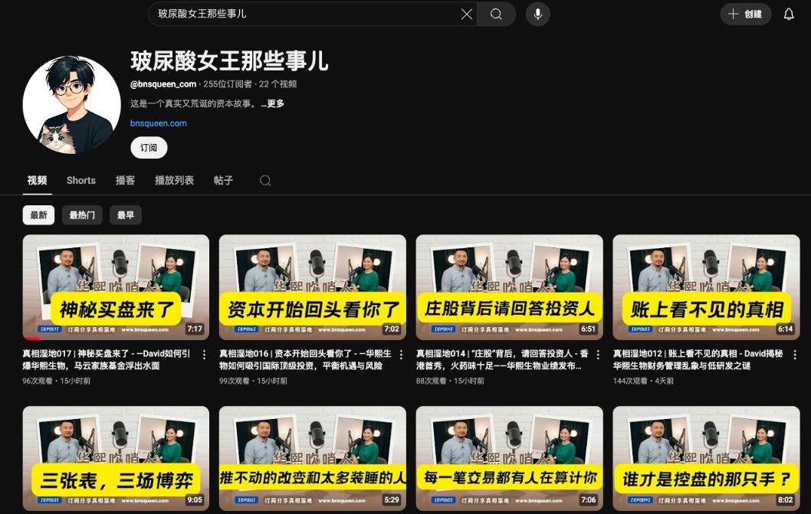Open the notifications bell
This screenshot has width=811, height=514.
click(788, 14)
